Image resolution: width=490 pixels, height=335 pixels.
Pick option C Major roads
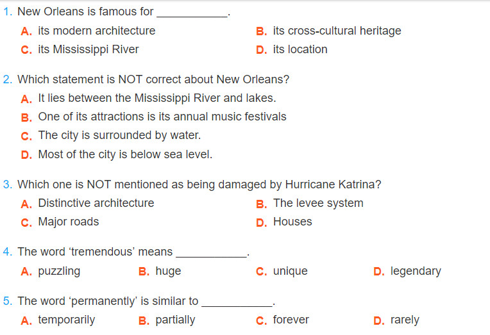(60, 222)
